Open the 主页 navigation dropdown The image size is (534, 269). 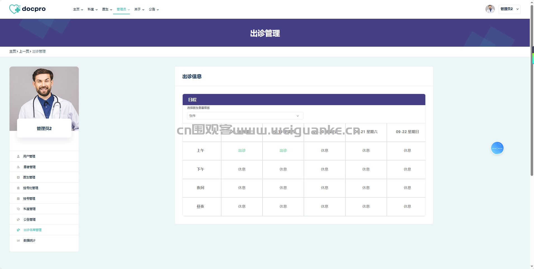[x=78, y=9]
